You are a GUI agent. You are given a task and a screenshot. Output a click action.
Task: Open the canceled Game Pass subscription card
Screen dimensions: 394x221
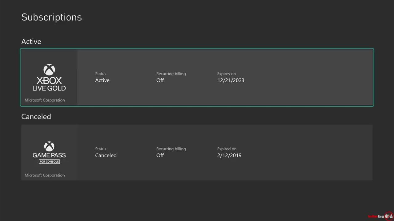[x=197, y=153]
